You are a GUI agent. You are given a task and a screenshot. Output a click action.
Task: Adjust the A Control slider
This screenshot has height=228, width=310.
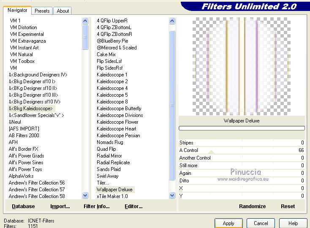[242, 150]
